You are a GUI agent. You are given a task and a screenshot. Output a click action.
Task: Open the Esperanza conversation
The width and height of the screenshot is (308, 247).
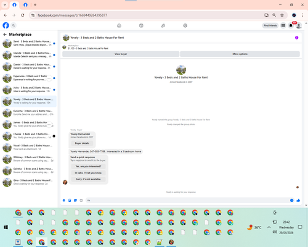29,78
